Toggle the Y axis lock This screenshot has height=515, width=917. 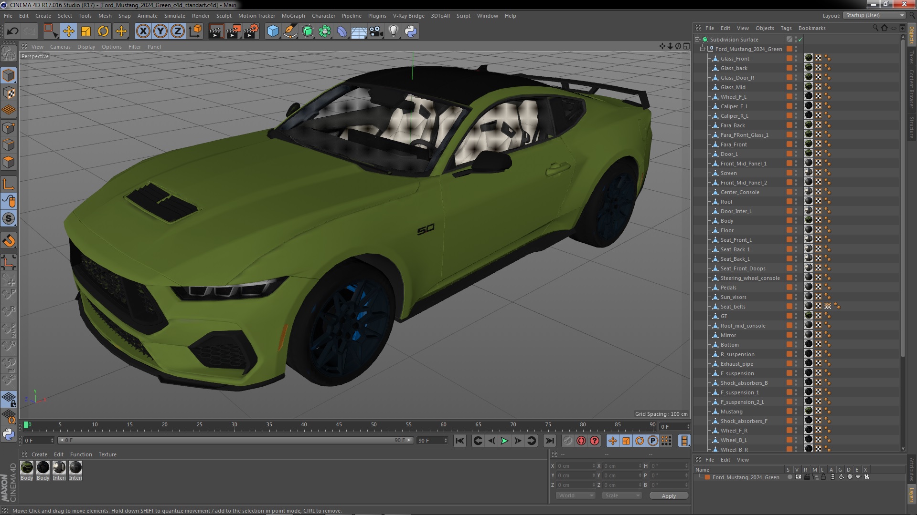tap(160, 31)
